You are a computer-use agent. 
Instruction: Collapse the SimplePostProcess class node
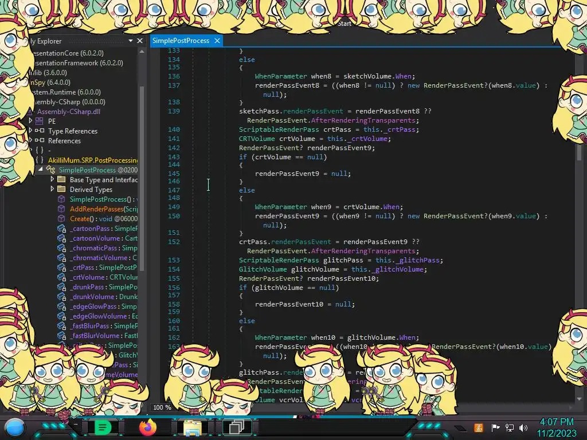[41, 170]
